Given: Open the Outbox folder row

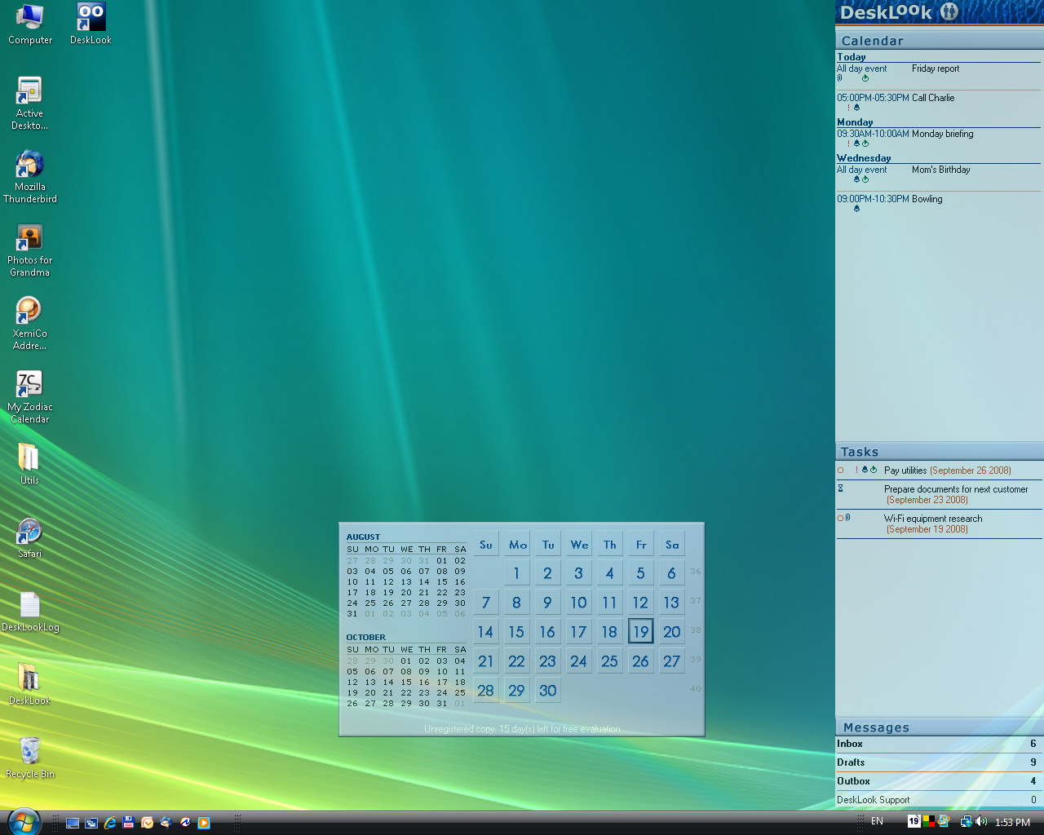Looking at the screenshot, I should coord(939,781).
